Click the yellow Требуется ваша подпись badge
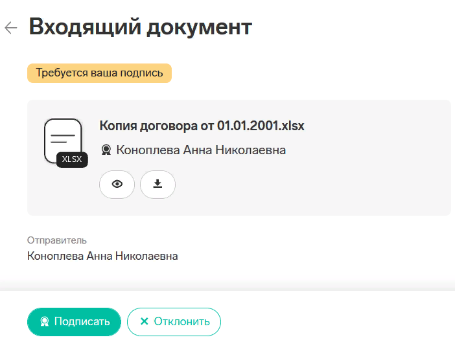This screenshot has width=455, height=344. point(99,73)
